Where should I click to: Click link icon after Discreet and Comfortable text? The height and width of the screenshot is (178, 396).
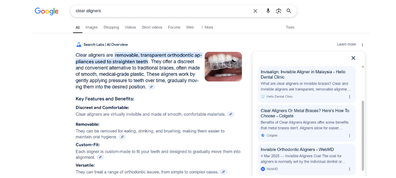pos(230,114)
